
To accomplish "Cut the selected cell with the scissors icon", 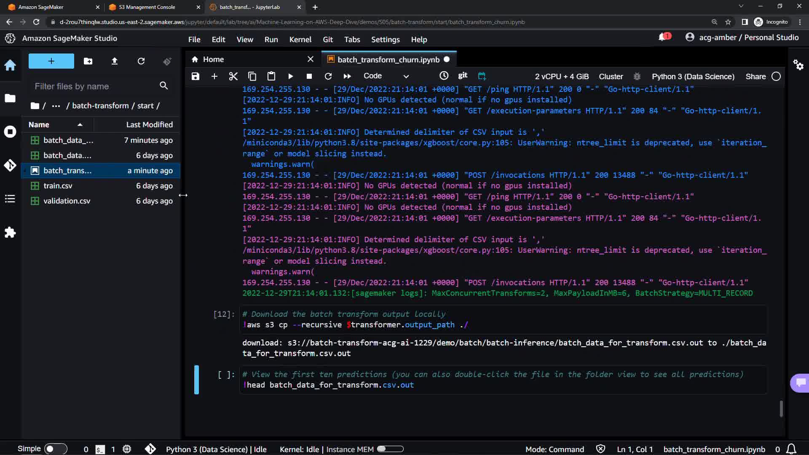I will pos(233,76).
